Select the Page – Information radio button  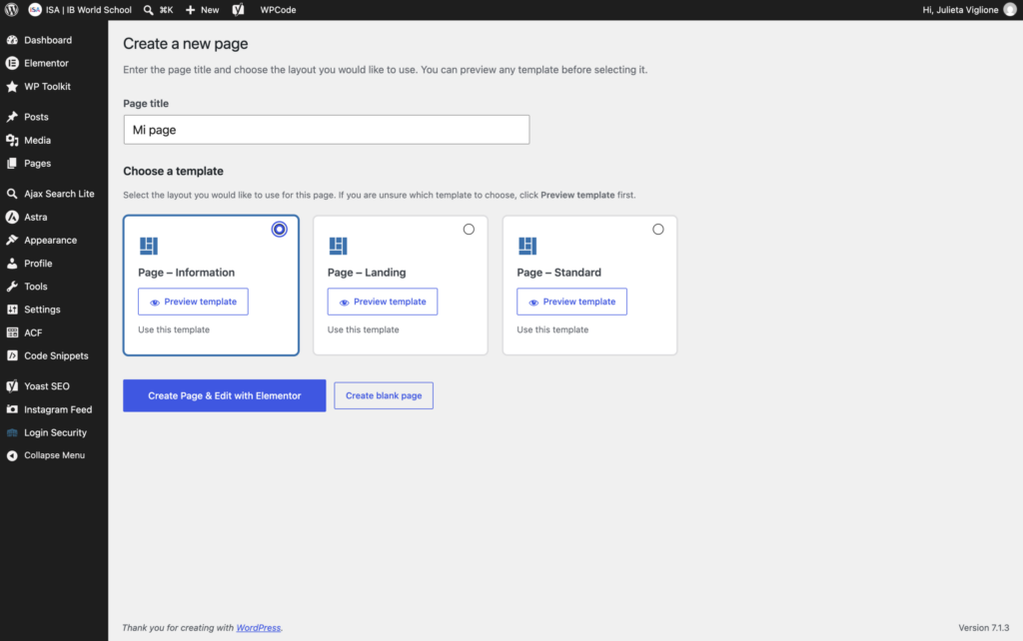pos(280,229)
